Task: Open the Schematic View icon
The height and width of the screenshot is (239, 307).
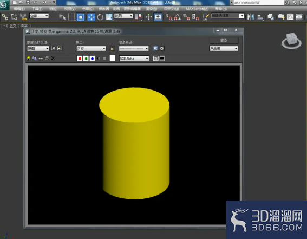Action: point(299,17)
